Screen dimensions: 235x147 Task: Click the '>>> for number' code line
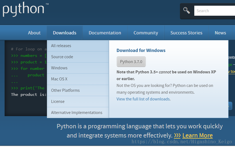click(28, 68)
